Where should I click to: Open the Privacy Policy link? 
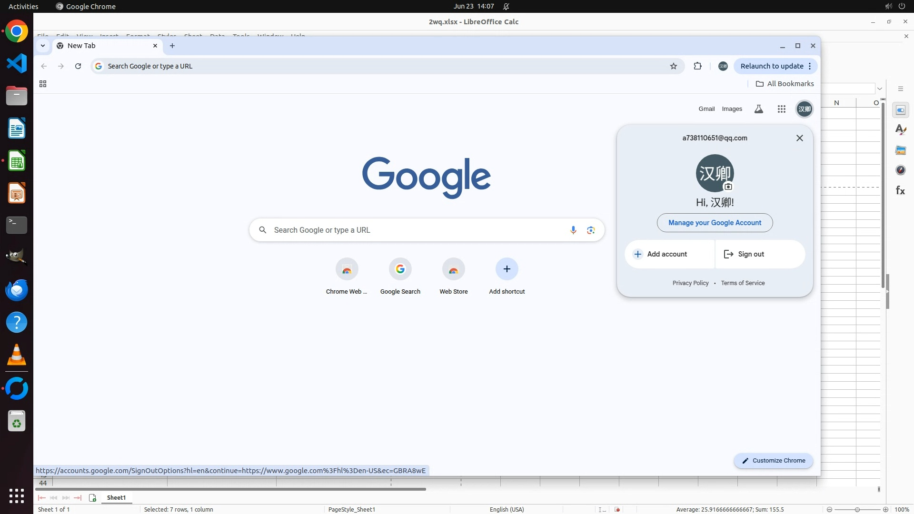coord(690,283)
